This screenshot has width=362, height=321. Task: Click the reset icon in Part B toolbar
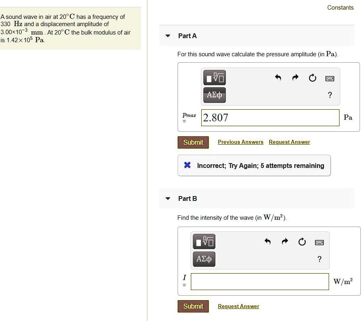coord(302,242)
